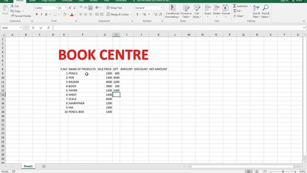Select the Sheet1 worksheet tab

click(28, 166)
